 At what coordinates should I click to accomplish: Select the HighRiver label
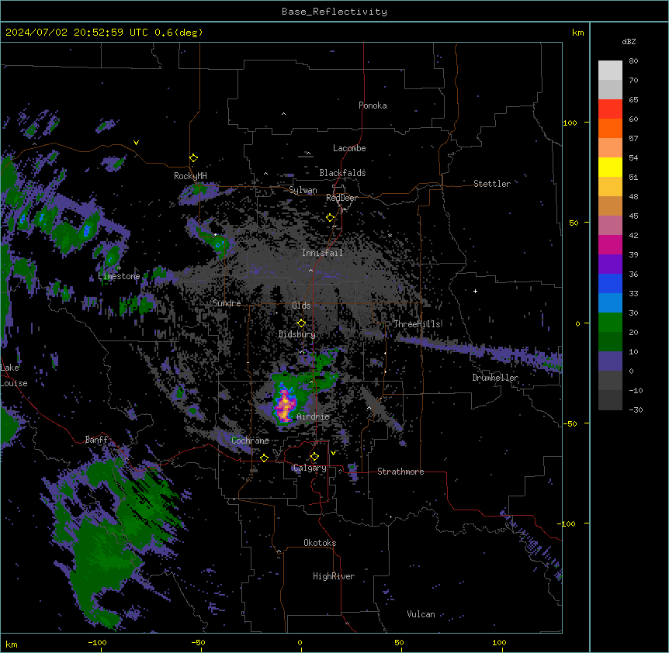(334, 576)
